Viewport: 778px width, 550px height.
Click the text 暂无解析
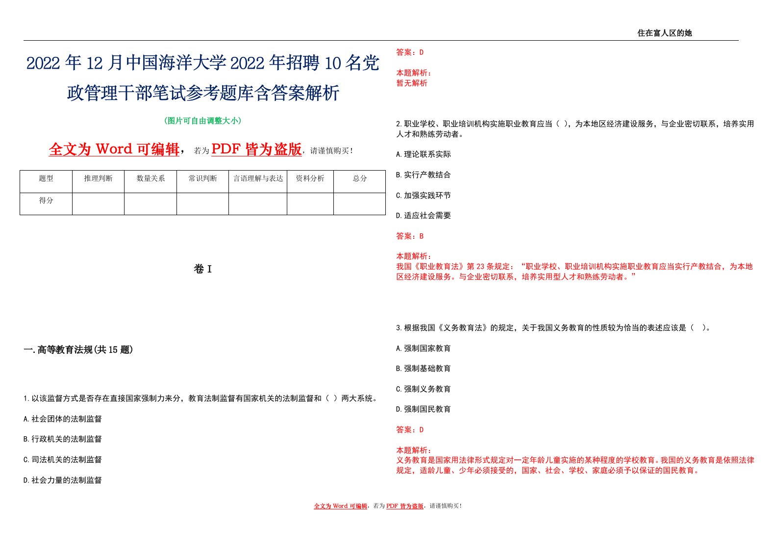pyautogui.click(x=412, y=83)
